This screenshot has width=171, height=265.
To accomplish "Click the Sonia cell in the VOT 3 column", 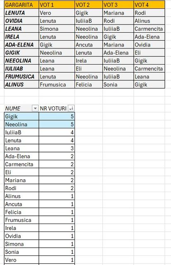I will (118, 84).
